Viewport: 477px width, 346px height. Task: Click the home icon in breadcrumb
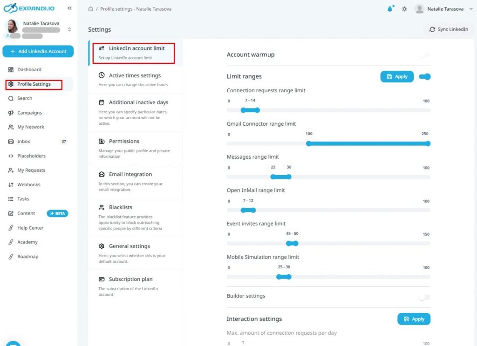pos(91,9)
